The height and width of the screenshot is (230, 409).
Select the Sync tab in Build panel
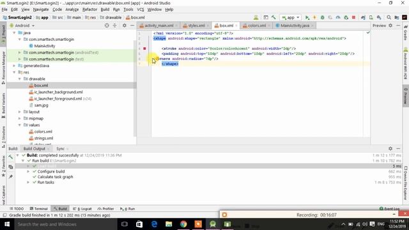click(x=60, y=149)
